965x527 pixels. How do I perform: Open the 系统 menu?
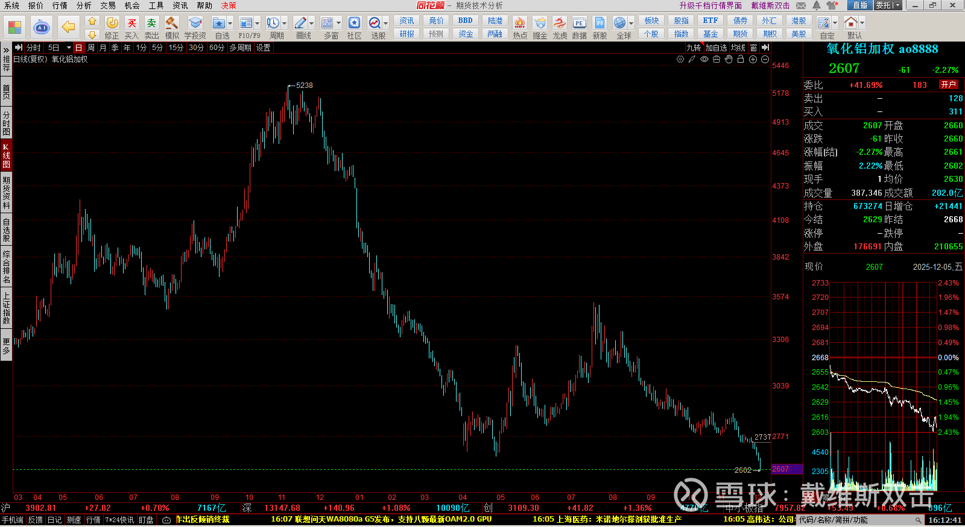11,5
